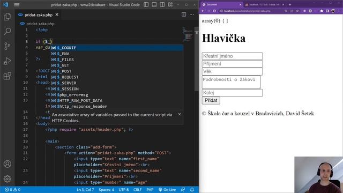This screenshot has height=193, width=343.
Task: Click the errors and warnings status item
Action: [12, 190]
